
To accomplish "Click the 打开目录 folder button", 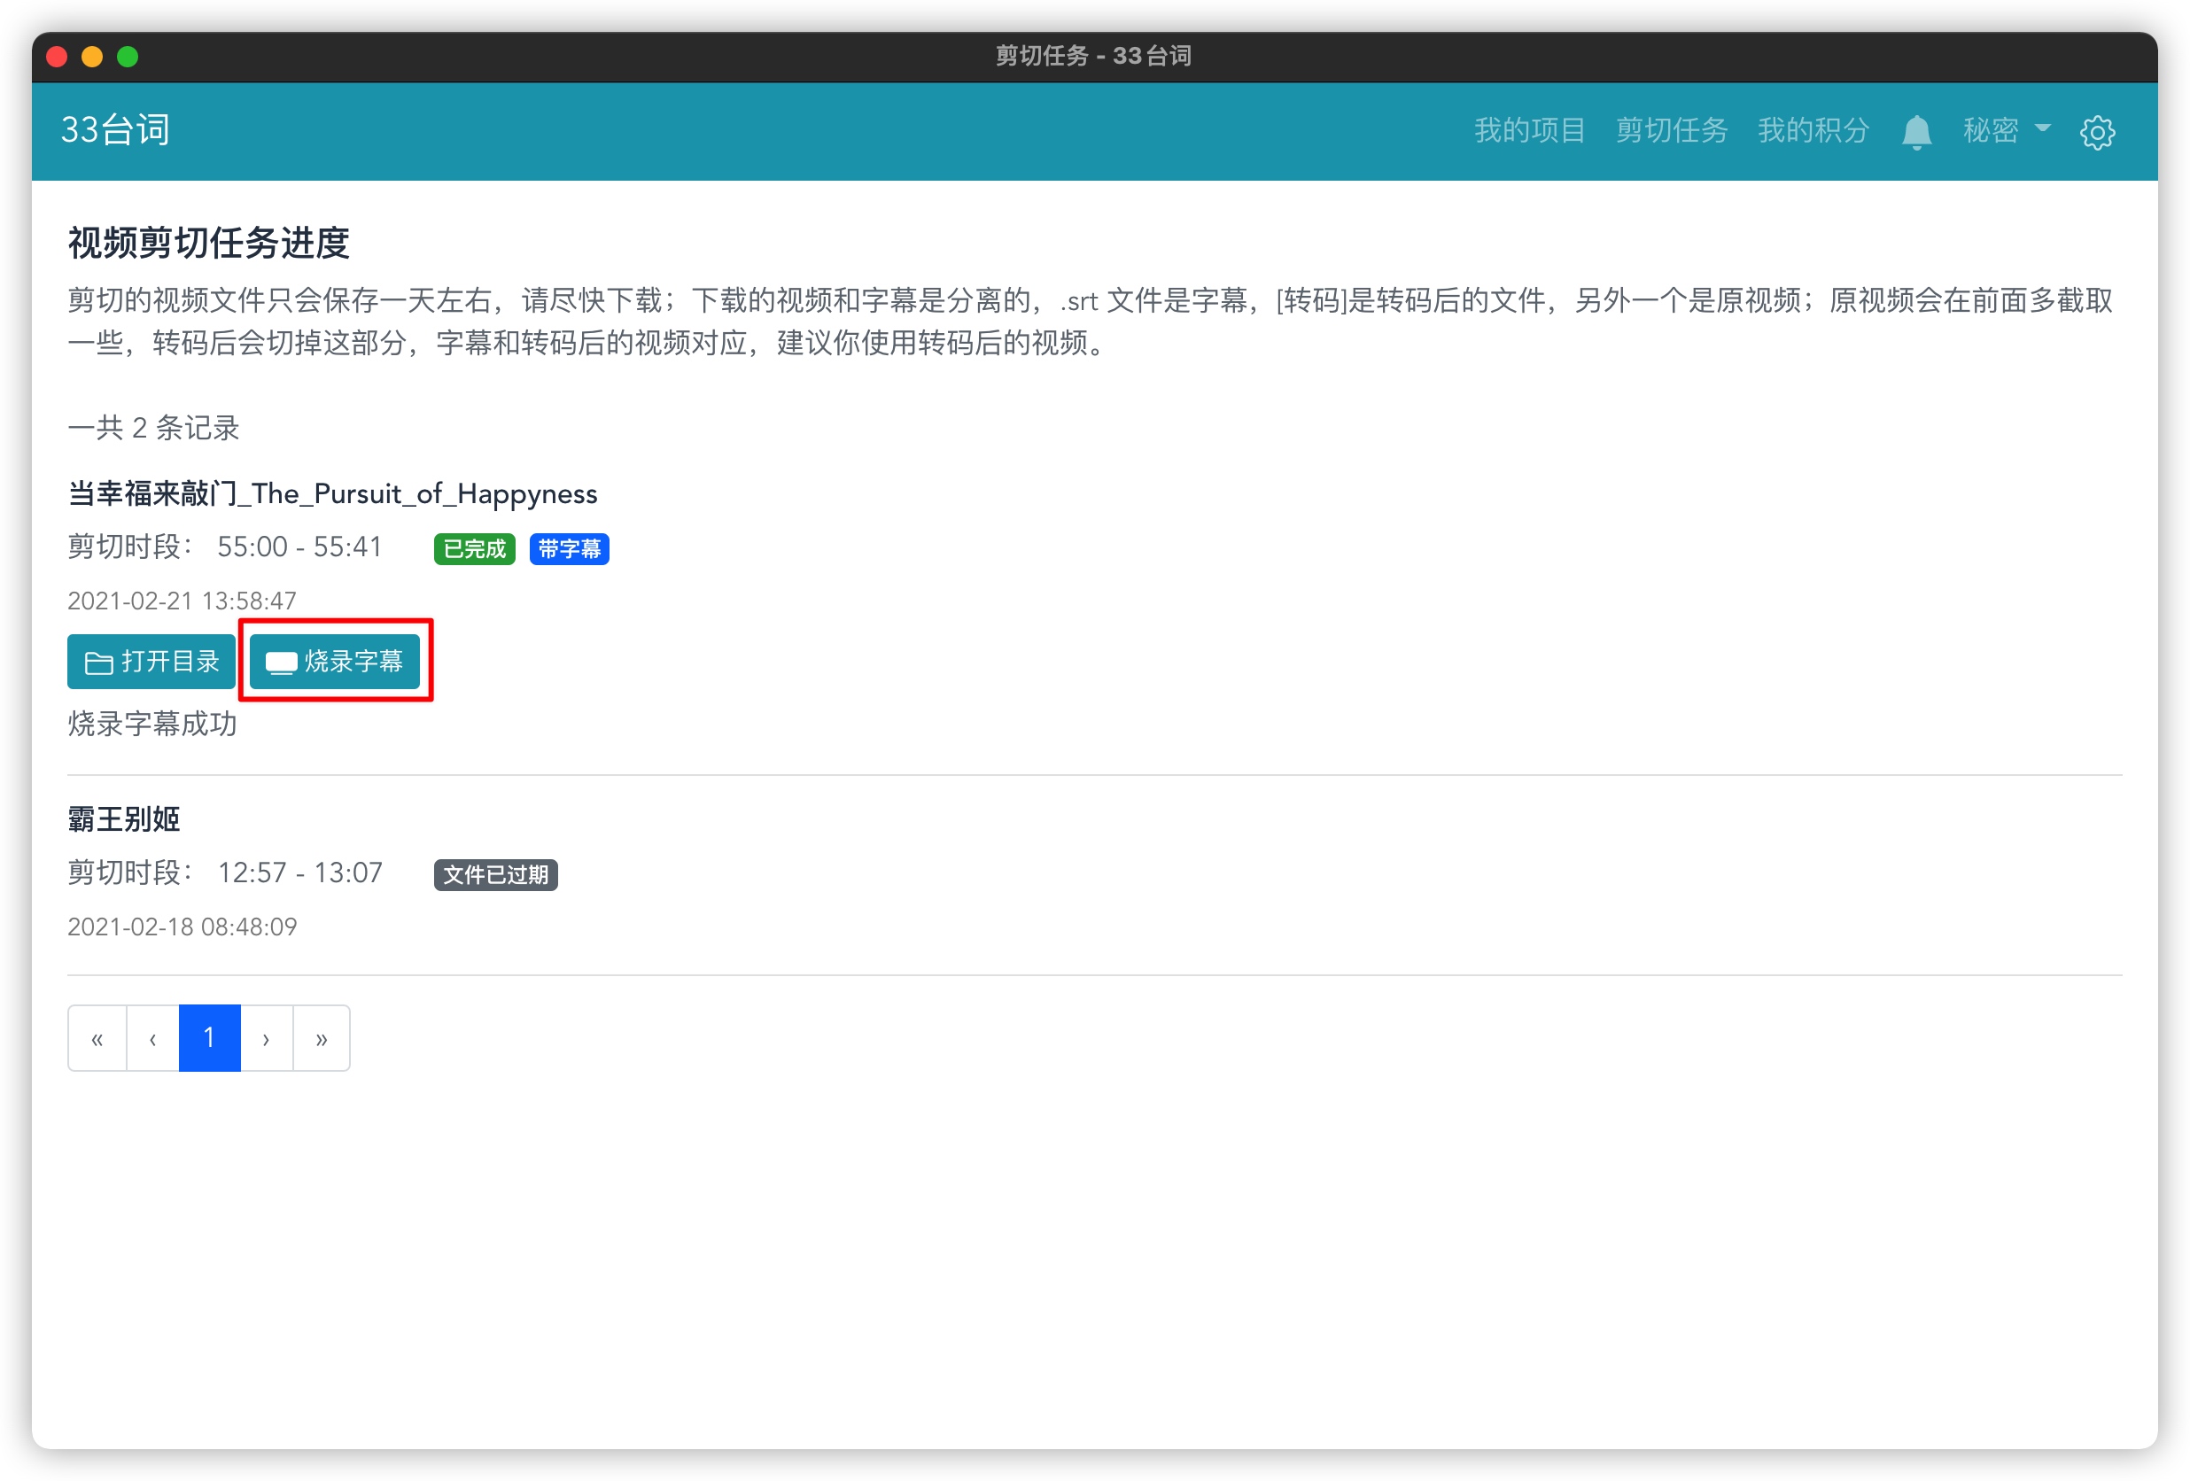I will [151, 662].
